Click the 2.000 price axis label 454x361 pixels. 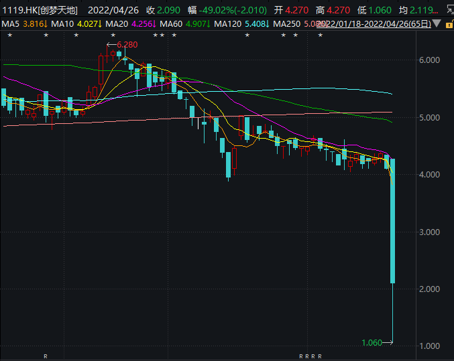click(x=429, y=289)
